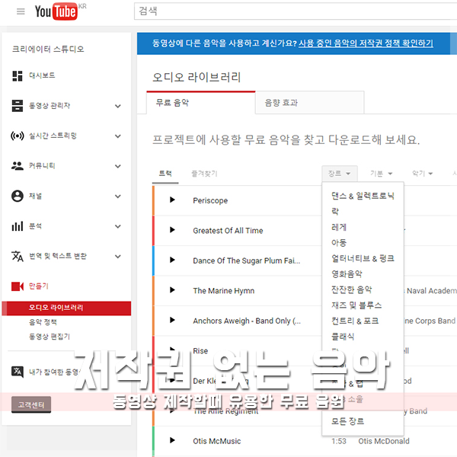457x457 pixels.
Task: Click the 채널 channel account icon
Action: (x=18, y=196)
